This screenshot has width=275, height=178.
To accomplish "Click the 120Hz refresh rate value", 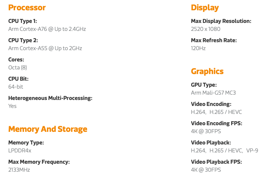I will (198, 48).
